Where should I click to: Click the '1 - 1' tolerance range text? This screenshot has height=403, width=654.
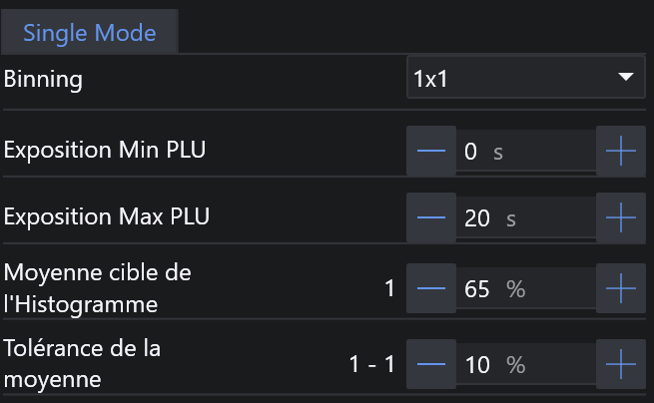[371, 365]
